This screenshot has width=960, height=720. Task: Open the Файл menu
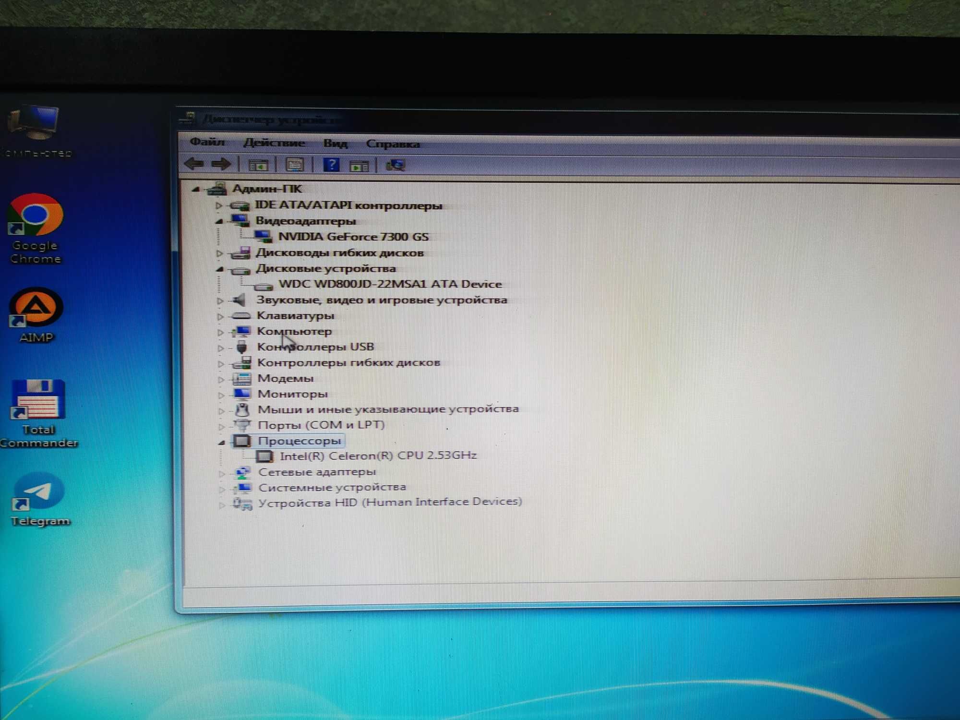pos(207,142)
